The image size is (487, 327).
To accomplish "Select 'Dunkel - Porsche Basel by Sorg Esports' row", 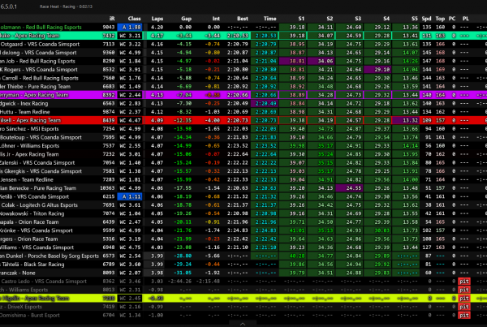I will [x=243, y=256].
